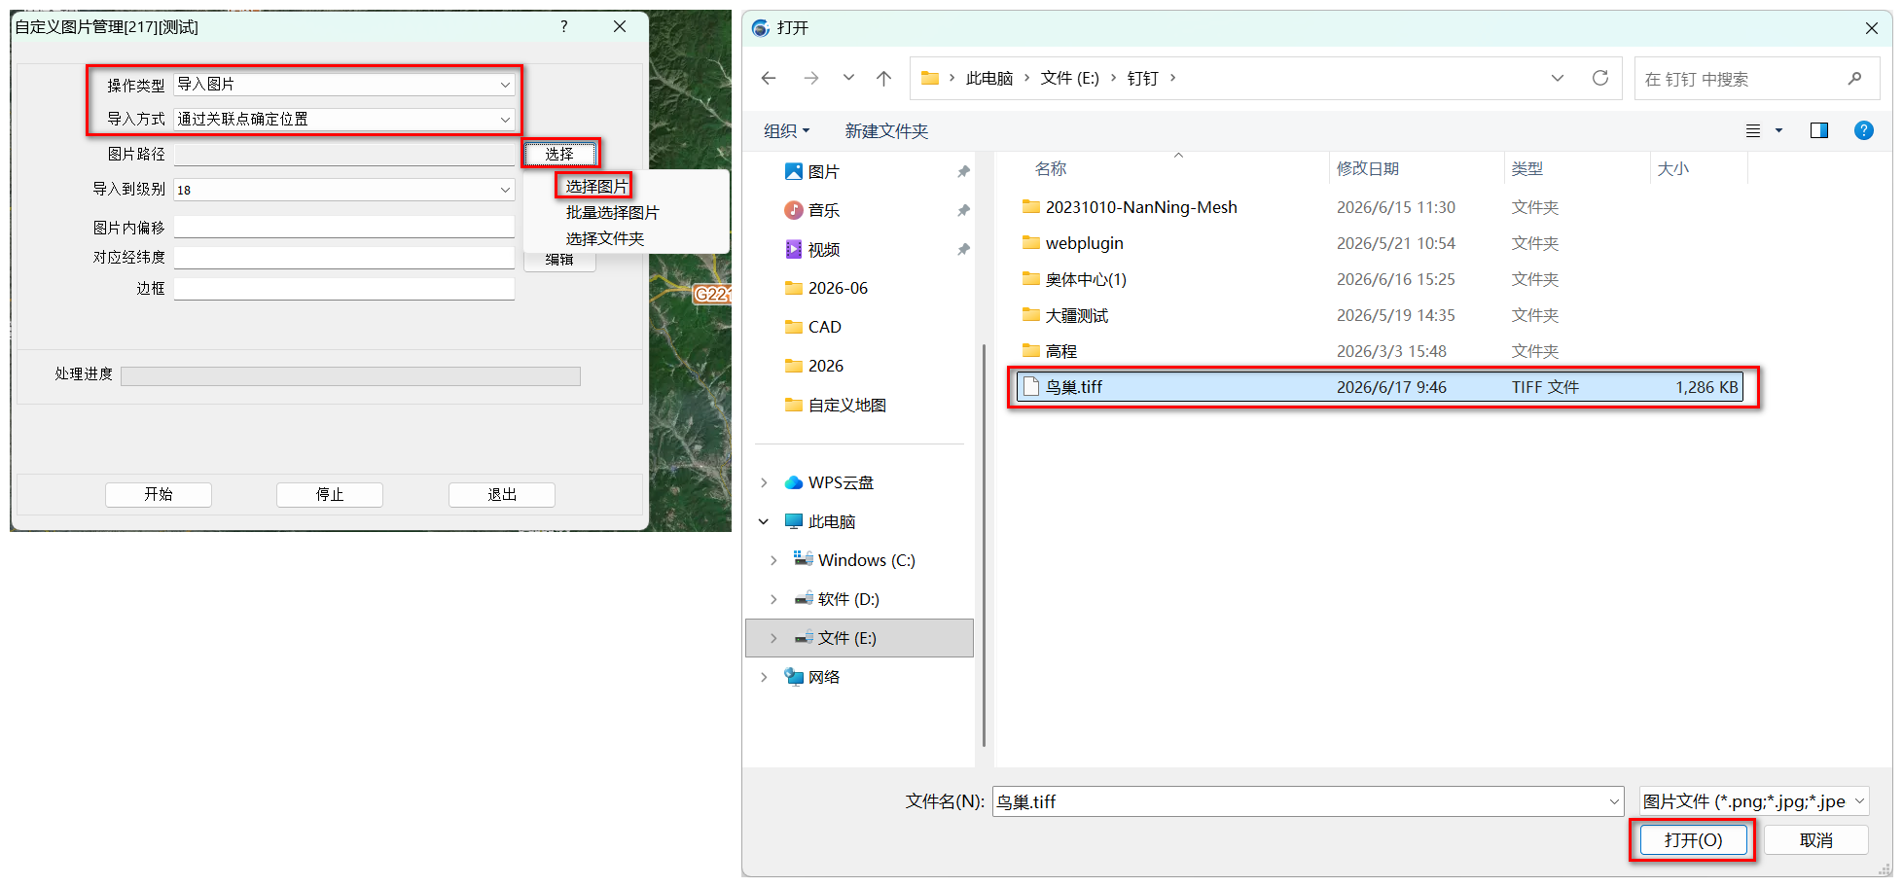Screen dimensions: 1903x887
Task: Open help with the blue question icon
Action: [x=1864, y=130]
